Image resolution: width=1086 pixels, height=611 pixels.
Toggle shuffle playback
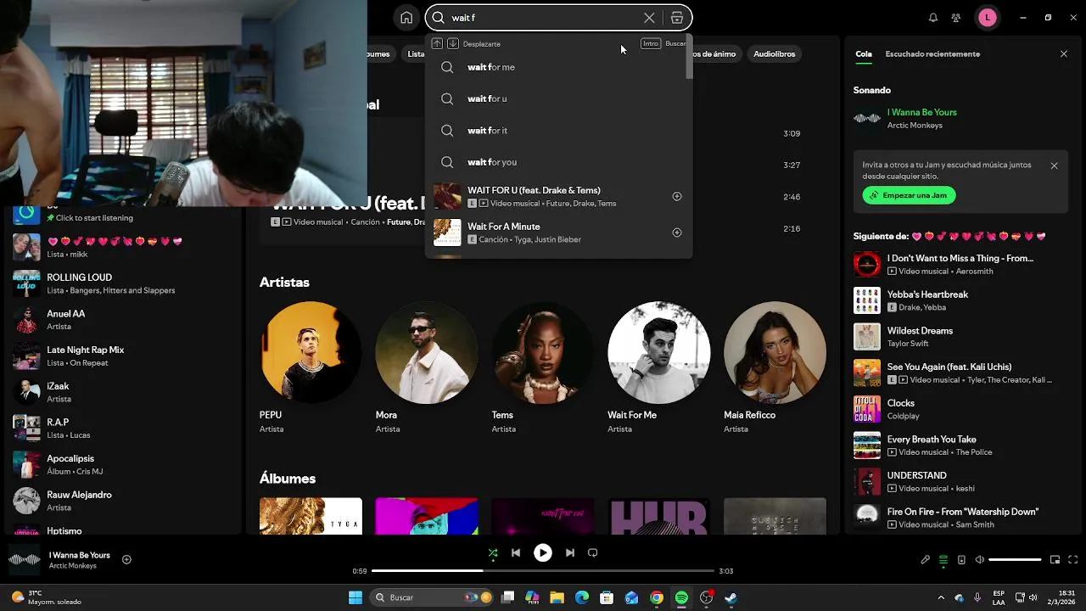tap(493, 552)
